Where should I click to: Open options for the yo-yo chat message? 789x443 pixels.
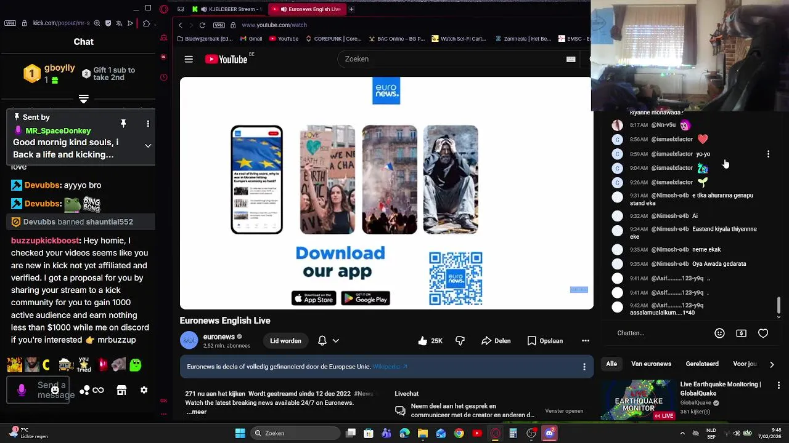768,154
